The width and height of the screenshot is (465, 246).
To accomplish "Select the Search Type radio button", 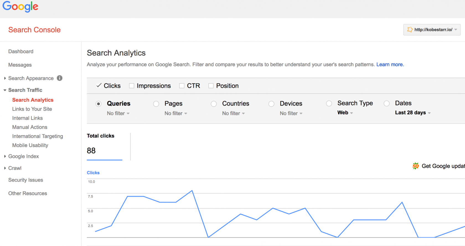I will tap(329, 103).
